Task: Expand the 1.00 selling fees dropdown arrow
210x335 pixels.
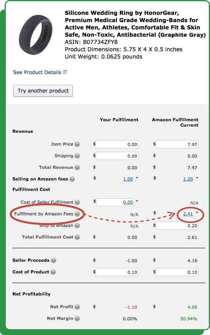Action: point(137,178)
